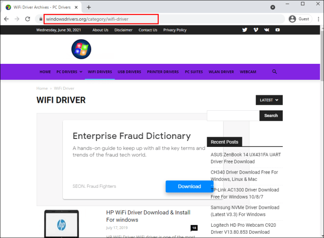
Task: Select USB DRIVERS menu item
Action: click(129, 72)
